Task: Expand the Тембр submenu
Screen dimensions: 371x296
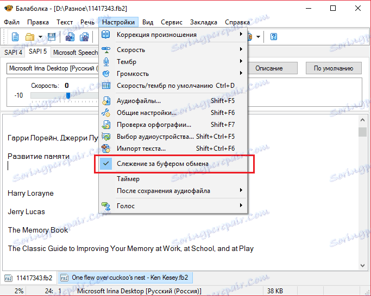Action: [x=241, y=61]
